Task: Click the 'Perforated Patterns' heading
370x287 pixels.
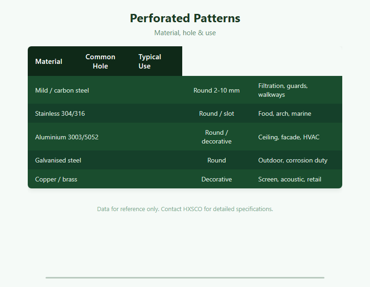Action: coord(185,18)
